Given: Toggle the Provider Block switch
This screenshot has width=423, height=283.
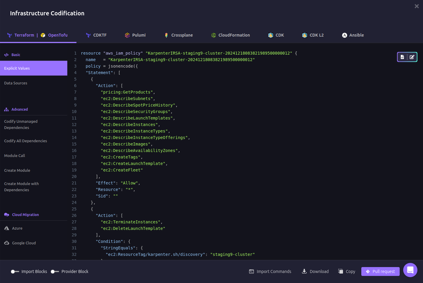Looking at the screenshot, I should click(55, 271).
